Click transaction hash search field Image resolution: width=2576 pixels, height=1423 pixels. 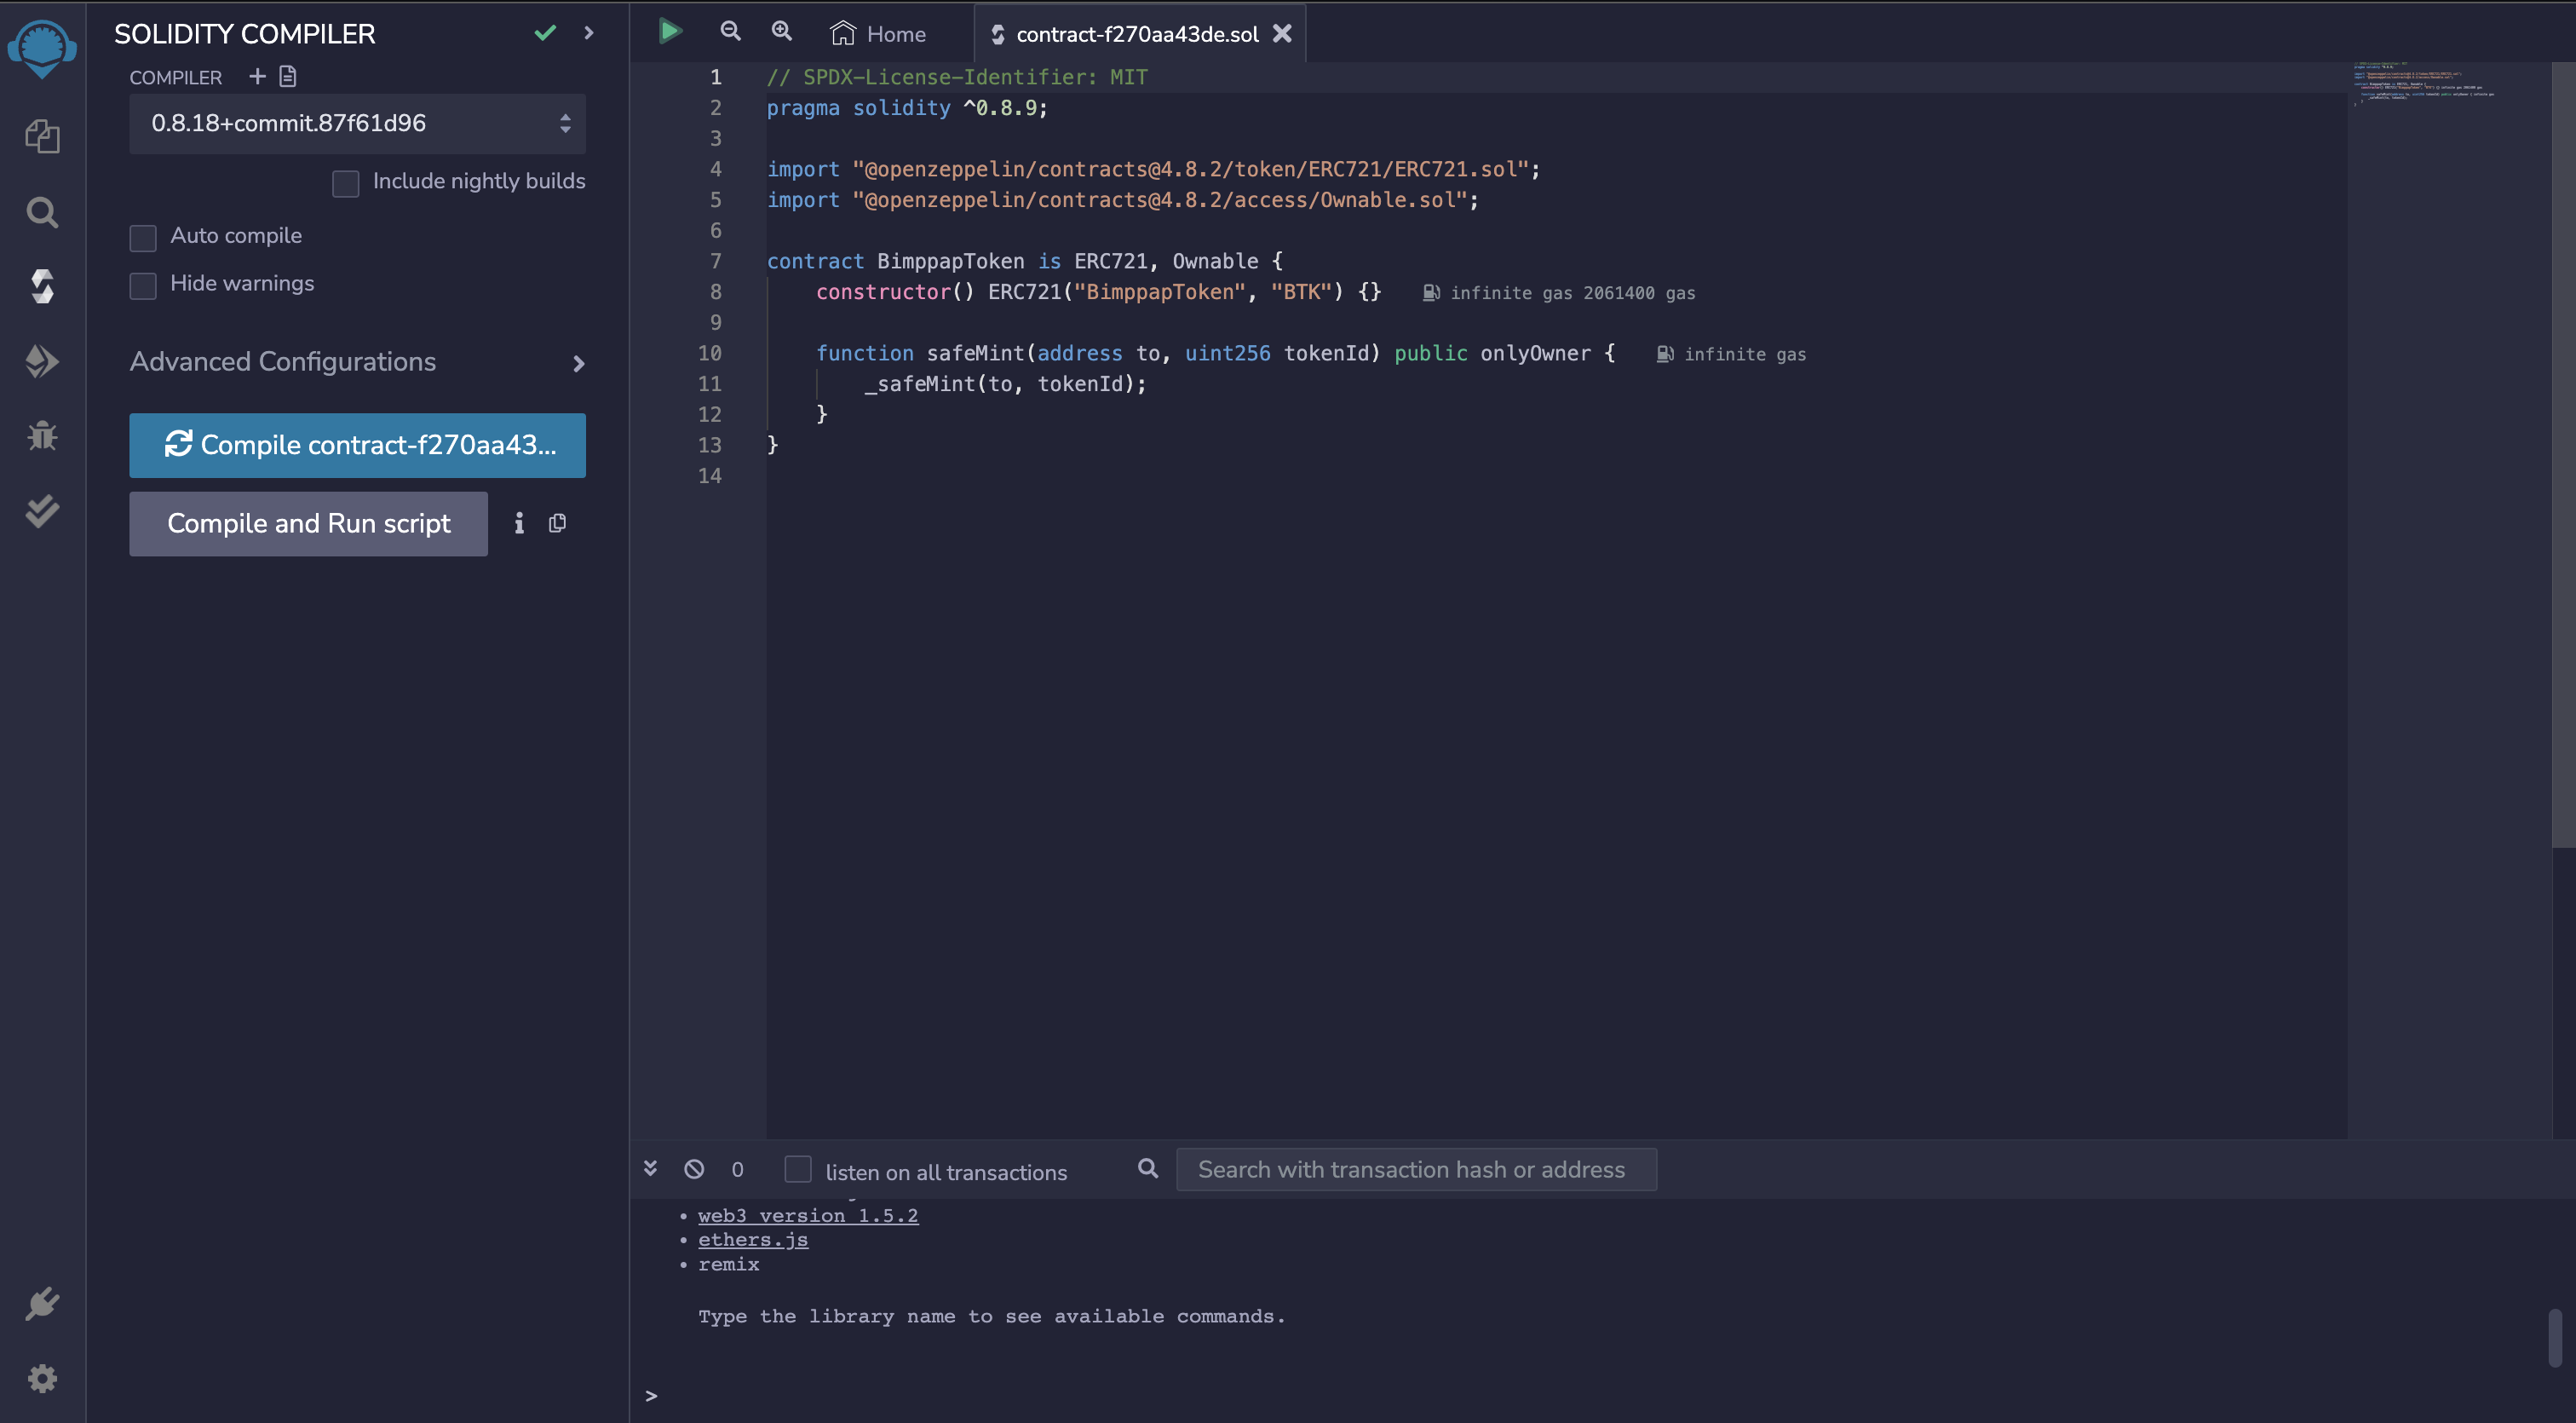[x=1415, y=1169]
